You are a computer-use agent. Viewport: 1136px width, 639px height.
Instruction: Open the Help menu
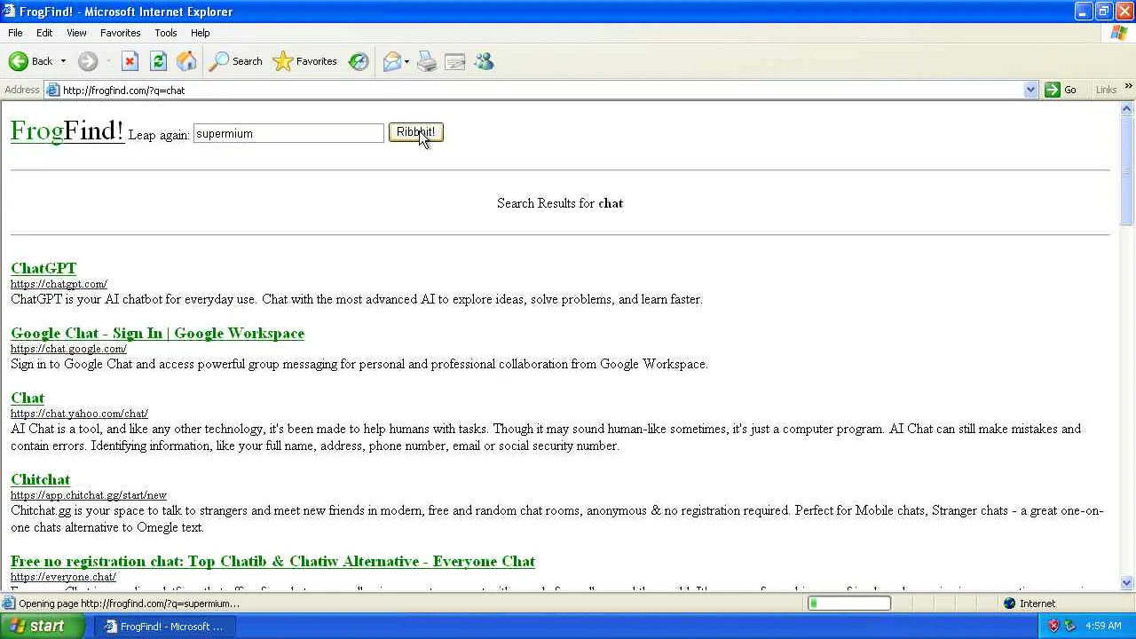[x=200, y=33]
